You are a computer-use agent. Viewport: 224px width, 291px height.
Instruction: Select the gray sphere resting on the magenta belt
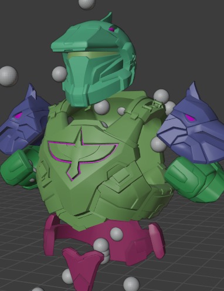pyautogui.click(x=117, y=234)
